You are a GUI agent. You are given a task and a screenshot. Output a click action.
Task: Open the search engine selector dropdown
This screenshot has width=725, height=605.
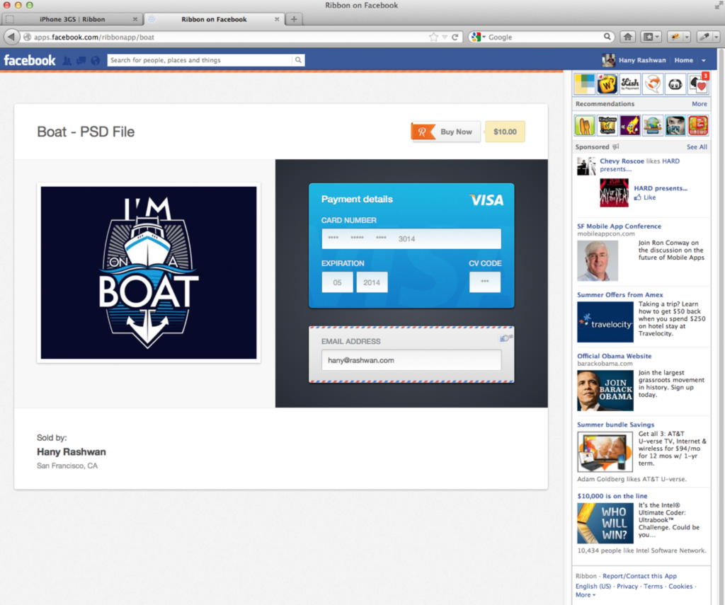[x=478, y=37]
